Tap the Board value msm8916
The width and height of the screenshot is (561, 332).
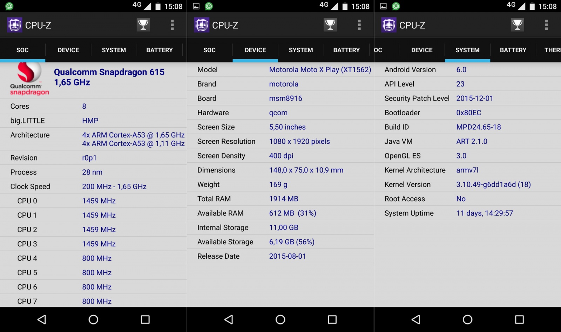(x=286, y=99)
